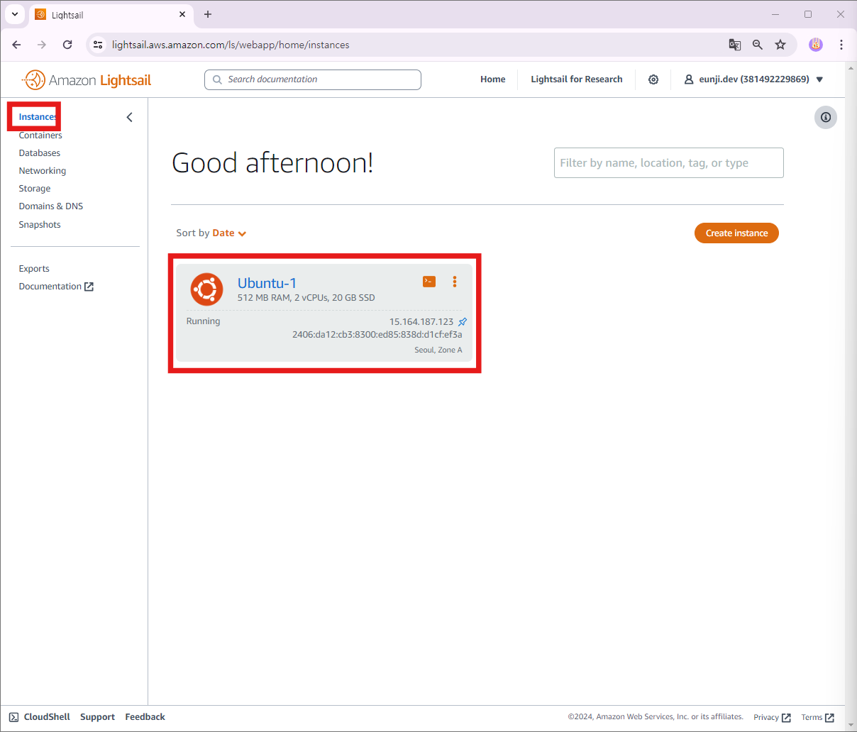This screenshot has width=857, height=732.
Task: Open the info help panel icon
Action: tap(826, 117)
